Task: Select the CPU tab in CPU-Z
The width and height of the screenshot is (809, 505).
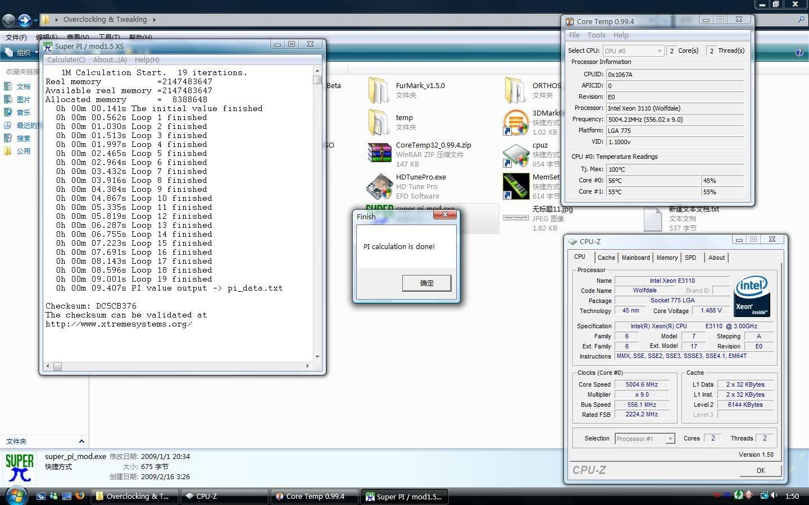Action: [x=580, y=257]
